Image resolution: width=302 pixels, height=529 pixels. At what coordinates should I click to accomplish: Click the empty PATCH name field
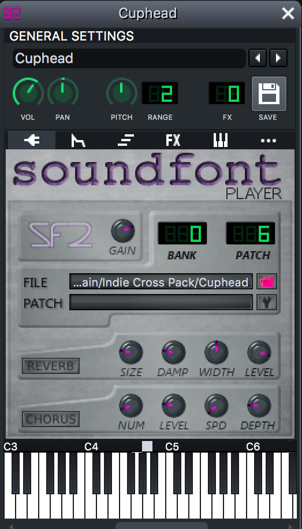(x=161, y=302)
